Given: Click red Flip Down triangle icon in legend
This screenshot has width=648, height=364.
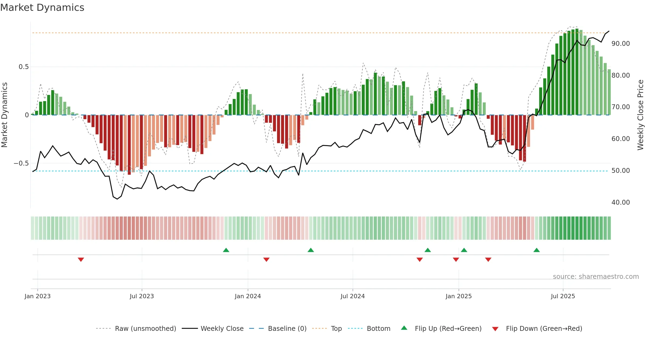Looking at the screenshot, I should click(x=495, y=329).
